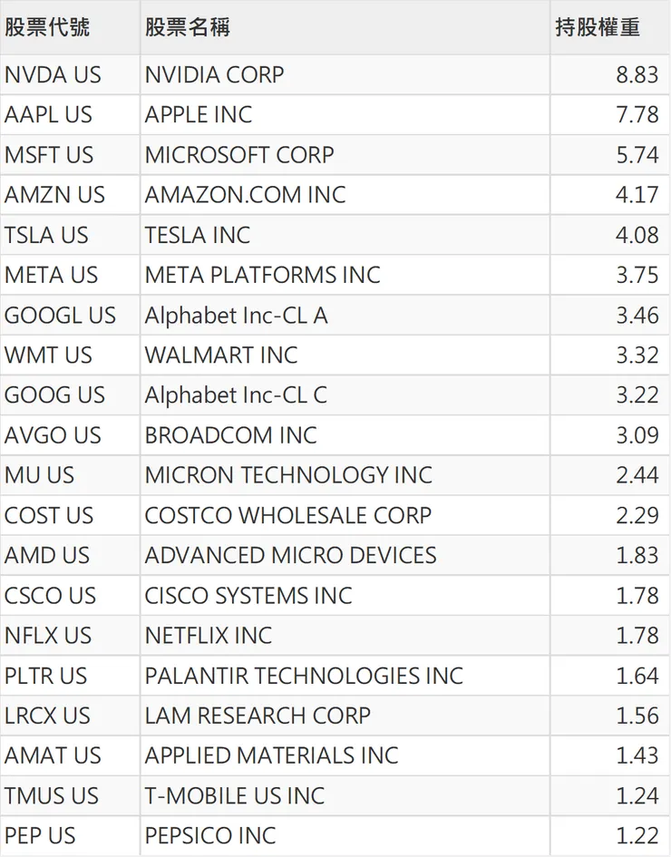Screen dimensions: 671x857
Task: Select BROADCOM INC weight value 3.09
Action: point(637,435)
